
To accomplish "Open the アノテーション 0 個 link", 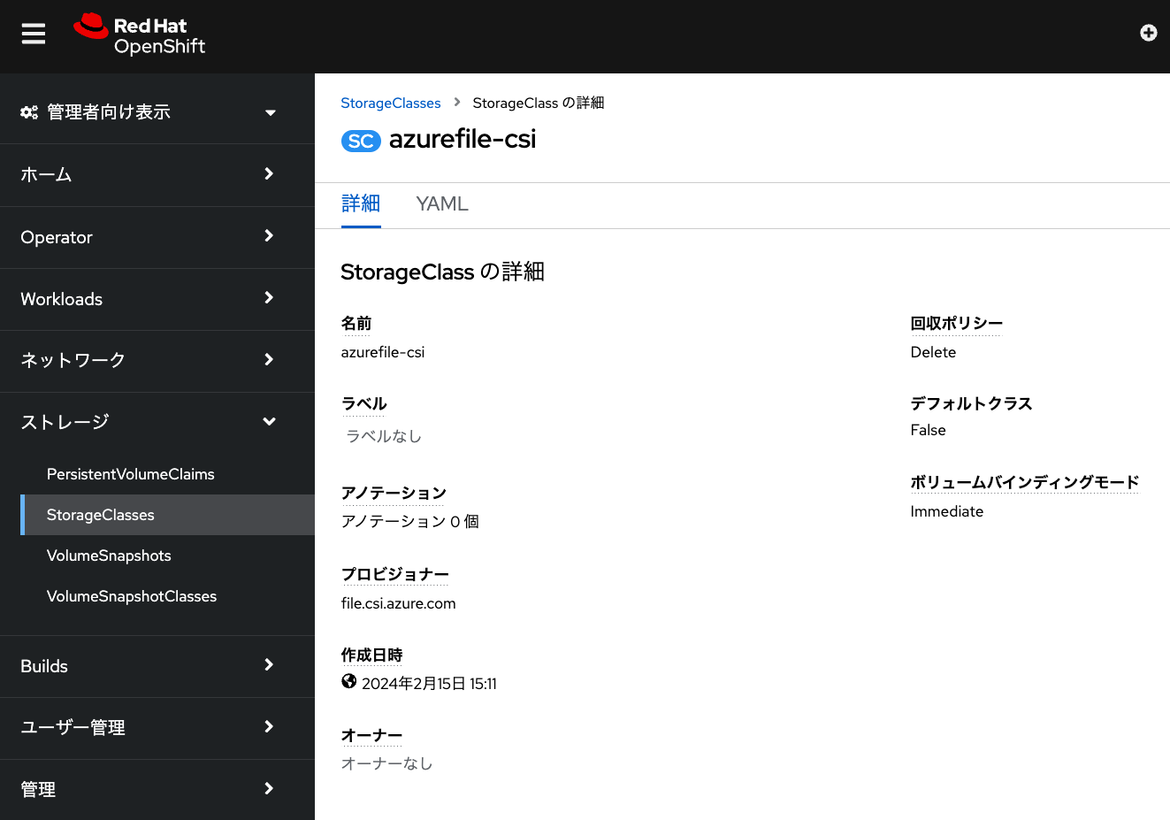I will pyautogui.click(x=410, y=522).
